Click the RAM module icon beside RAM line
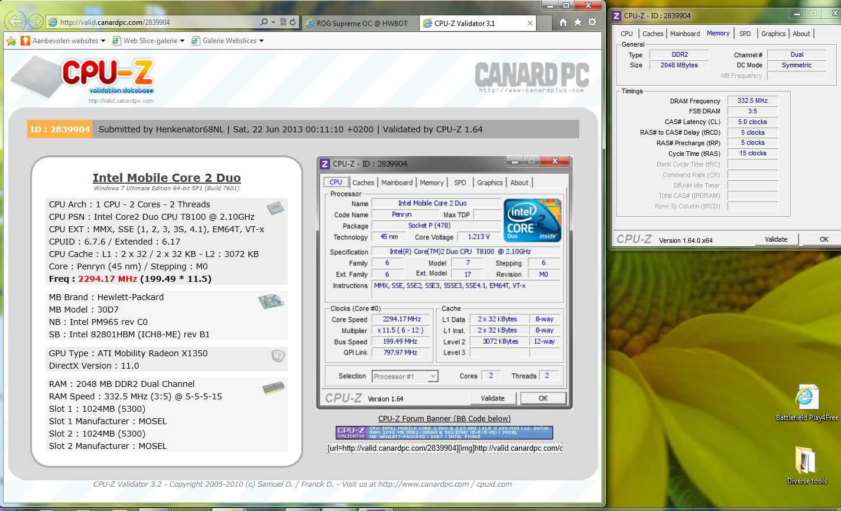The height and width of the screenshot is (511, 841). pos(274,388)
